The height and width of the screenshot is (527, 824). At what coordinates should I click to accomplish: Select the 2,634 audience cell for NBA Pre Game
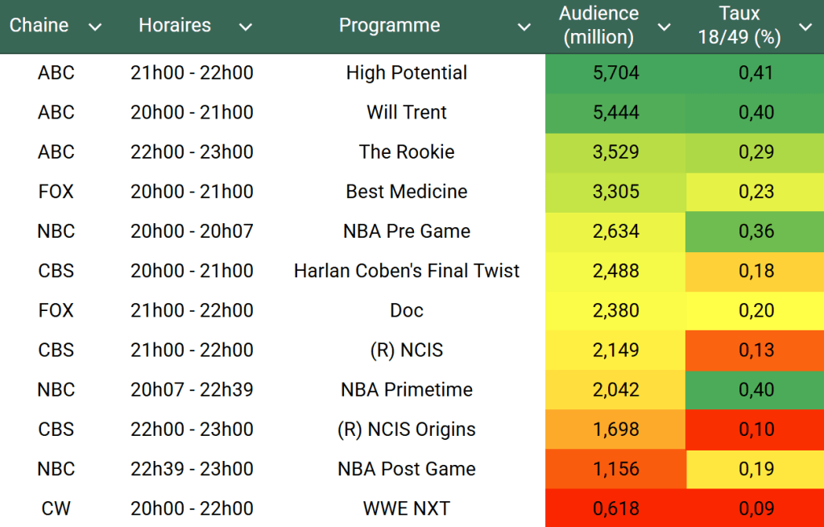(615, 232)
